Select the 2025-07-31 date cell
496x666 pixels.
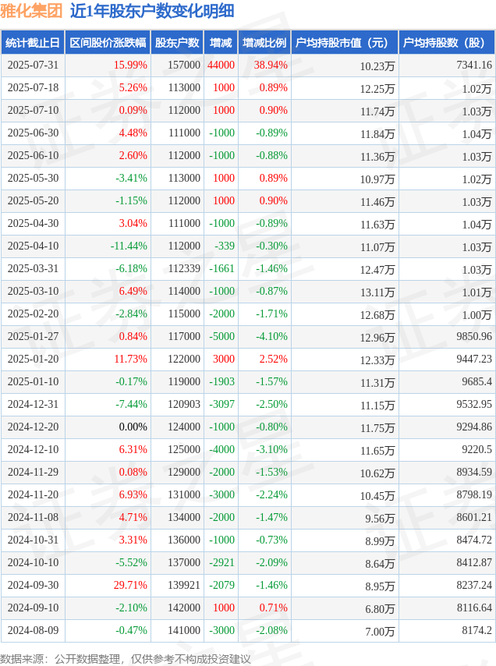(x=33, y=65)
